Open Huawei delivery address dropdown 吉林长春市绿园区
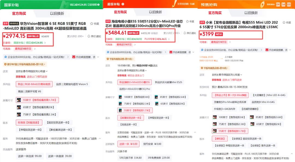Viewport: 295px width, 162px height. (x=32, y=71)
